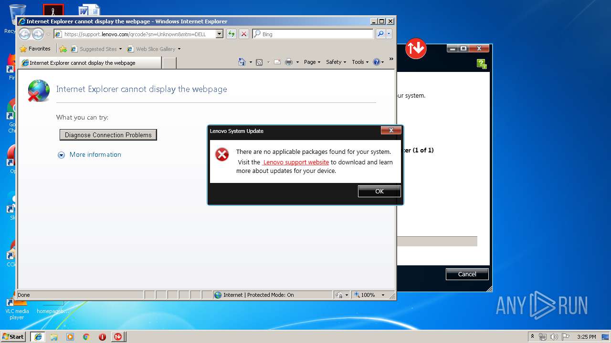The width and height of the screenshot is (611, 343).
Task: Click the Windows Start button
Action: [x=13, y=337]
